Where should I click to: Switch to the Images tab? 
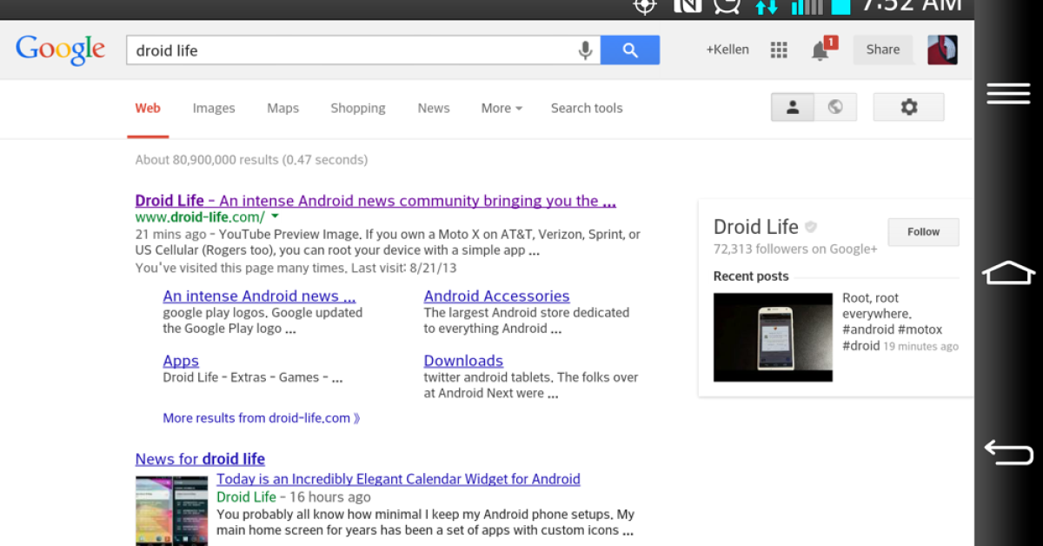[x=214, y=109]
